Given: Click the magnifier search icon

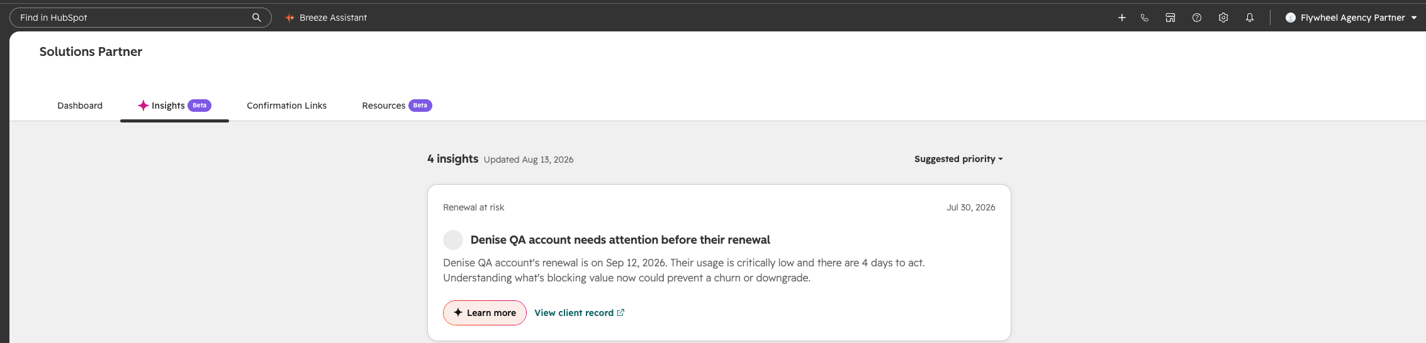Looking at the screenshot, I should tap(256, 18).
